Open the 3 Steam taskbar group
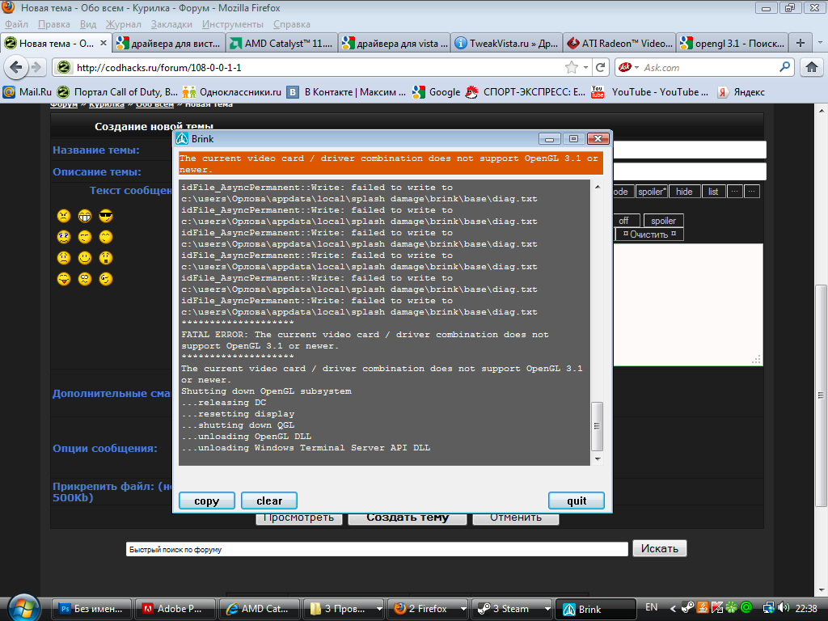This screenshot has width=828, height=621. tap(511, 609)
